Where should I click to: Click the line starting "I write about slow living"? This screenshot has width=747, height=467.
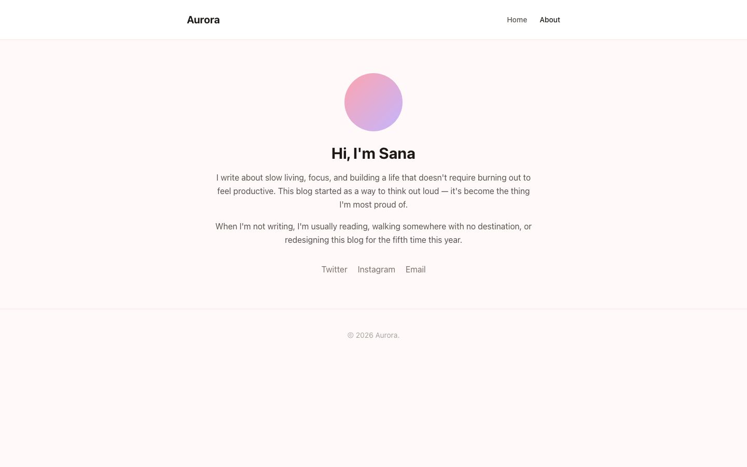[374, 177]
